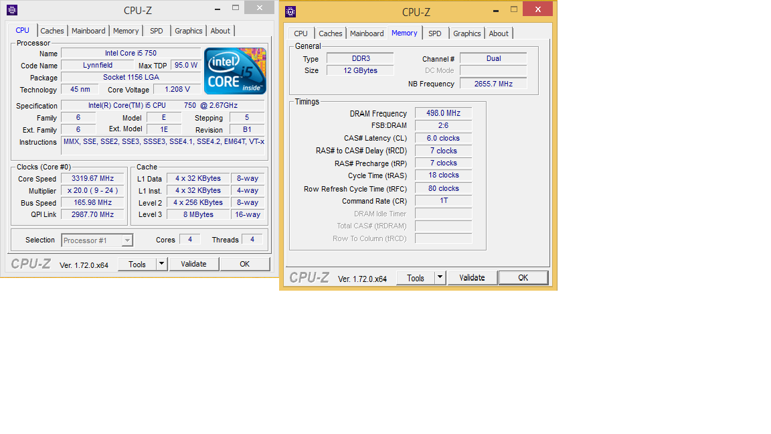Image resolution: width=771 pixels, height=434 pixels.
Task: Select Memory tab in right CPU-Z window
Action: click(x=404, y=33)
